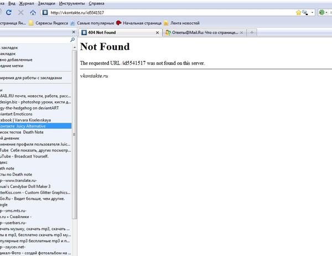Click the bookmarks sidebar scrollbar thumb
332x256 pixels.
pyautogui.click(x=74, y=134)
